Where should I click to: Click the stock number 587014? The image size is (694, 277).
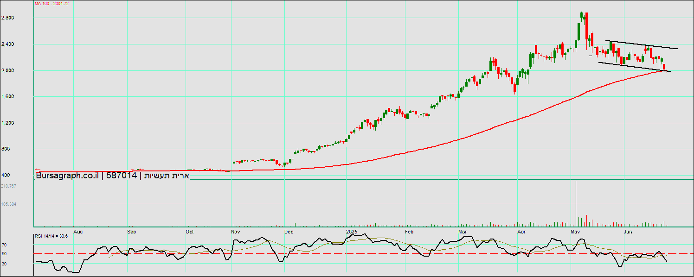click(x=122, y=176)
